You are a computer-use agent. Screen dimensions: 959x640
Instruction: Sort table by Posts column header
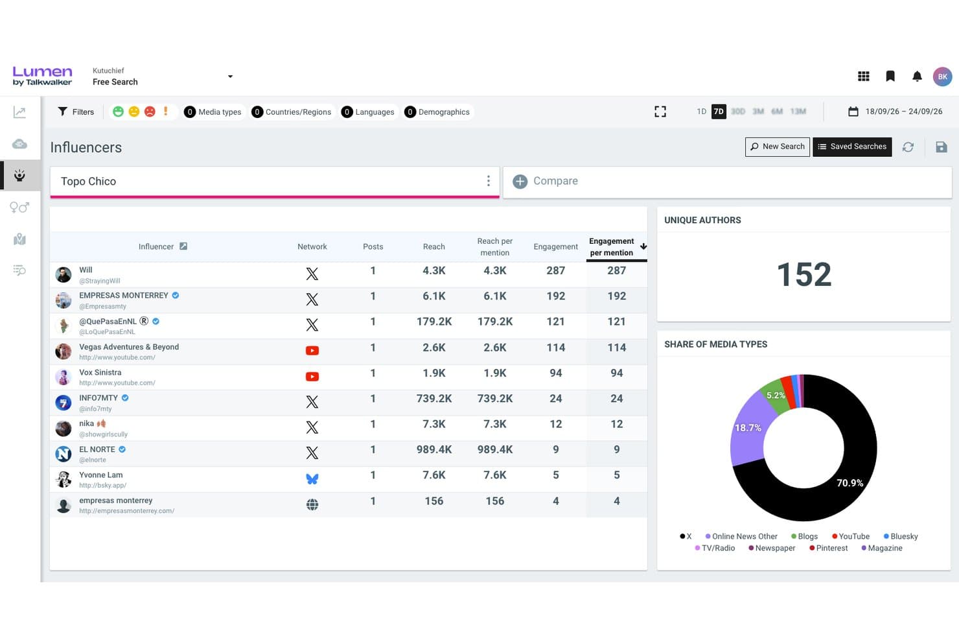tap(373, 247)
